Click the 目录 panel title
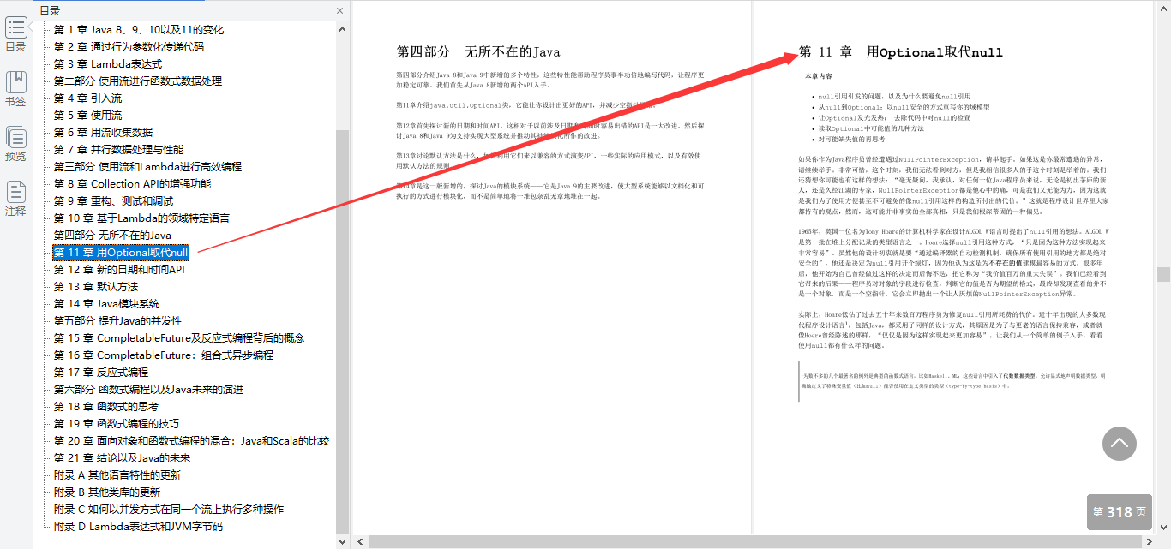The width and height of the screenshot is (1171, 549). coord(50,11)
